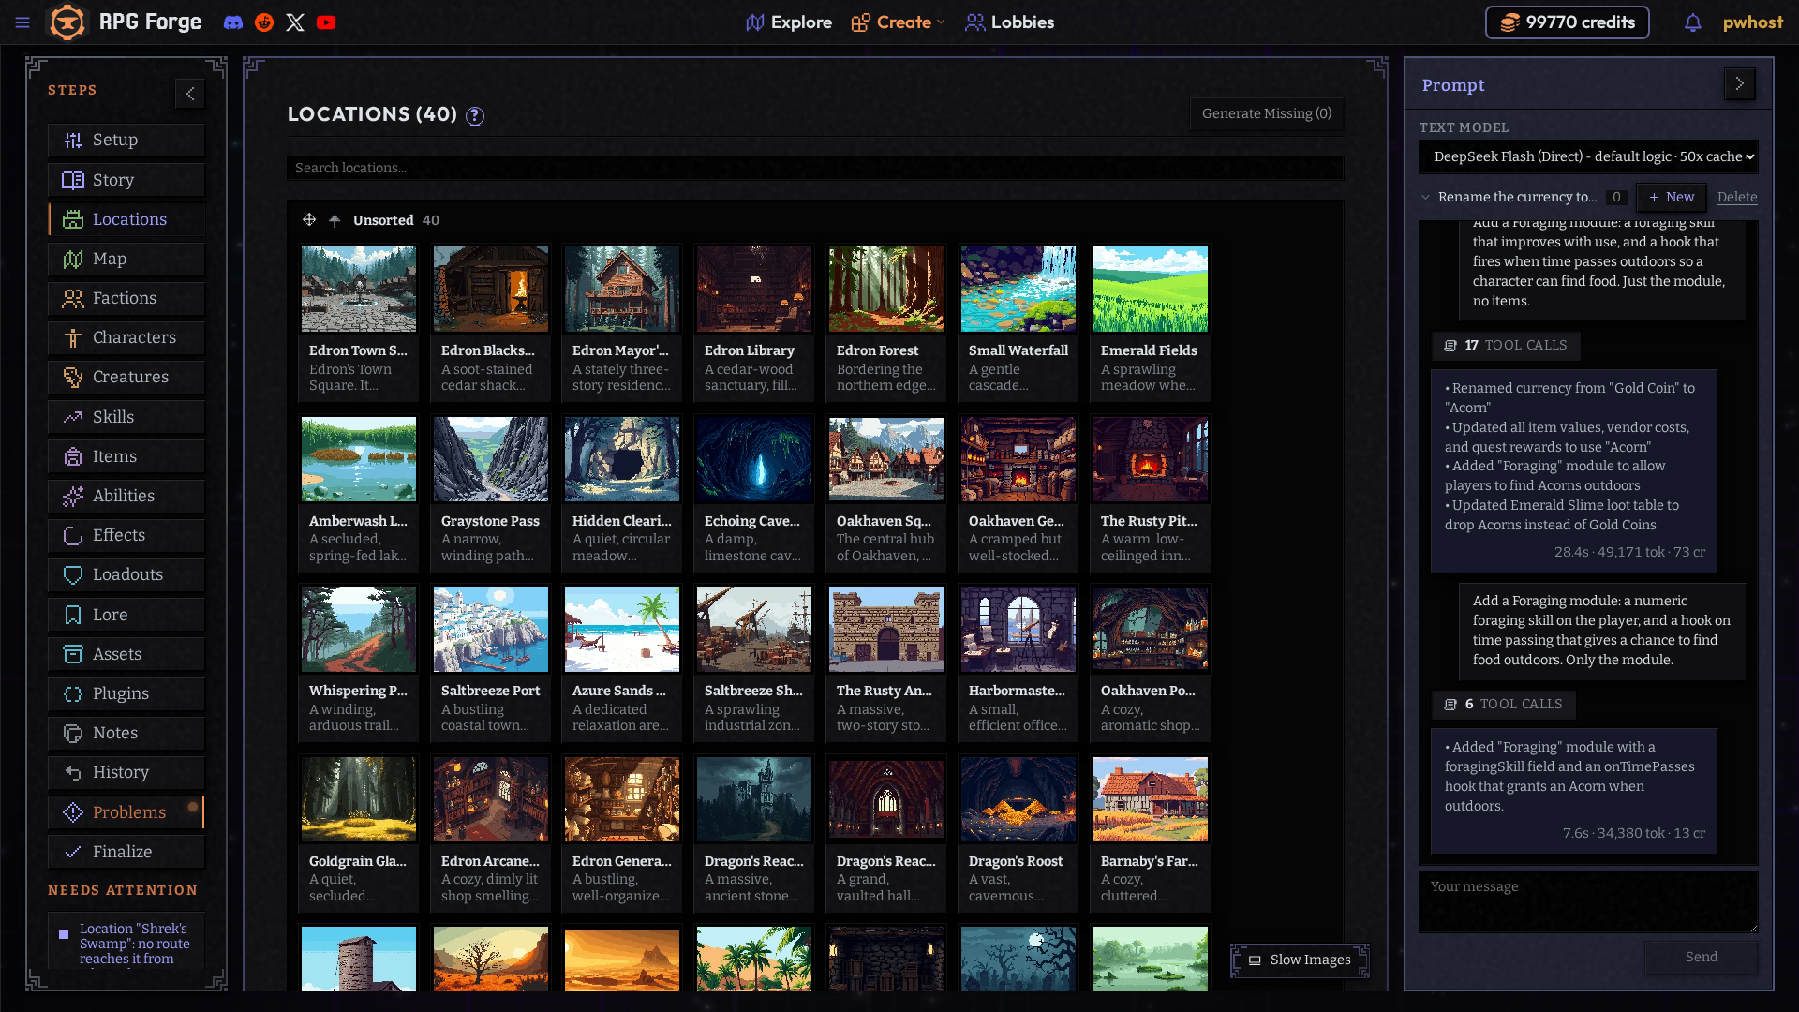
Task: Open the Discord link icon
Action: click(233, 22)
